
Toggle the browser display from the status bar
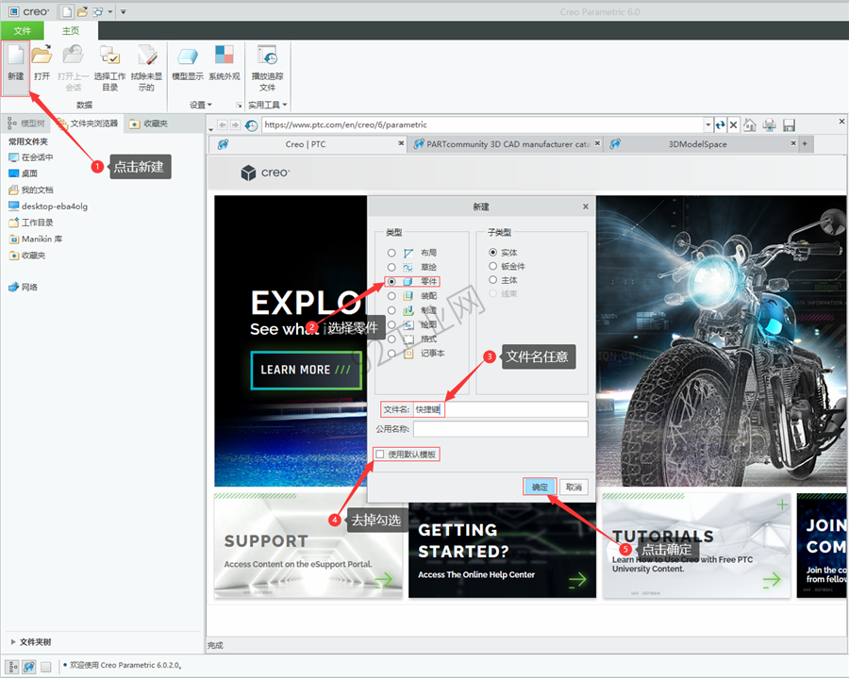[x=29, y=667]
